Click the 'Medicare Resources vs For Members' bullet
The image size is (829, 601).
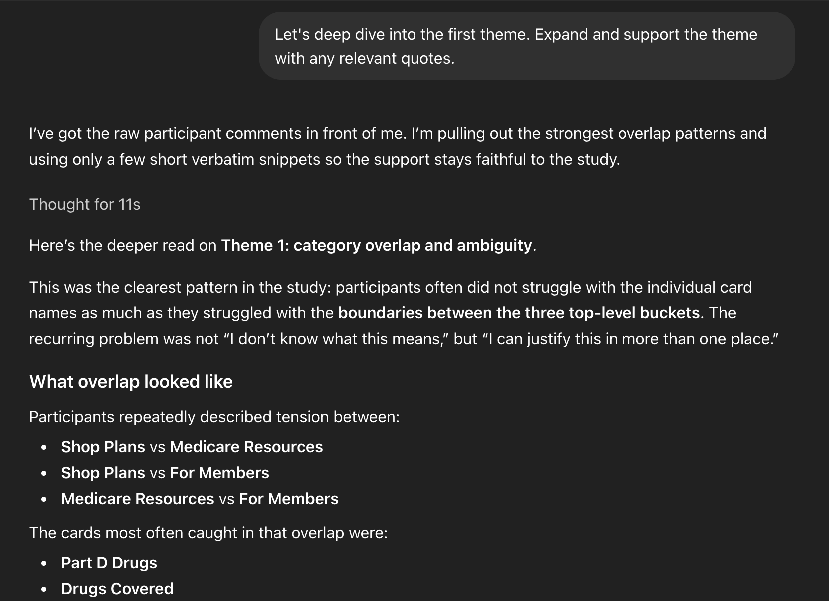point(200,499)
